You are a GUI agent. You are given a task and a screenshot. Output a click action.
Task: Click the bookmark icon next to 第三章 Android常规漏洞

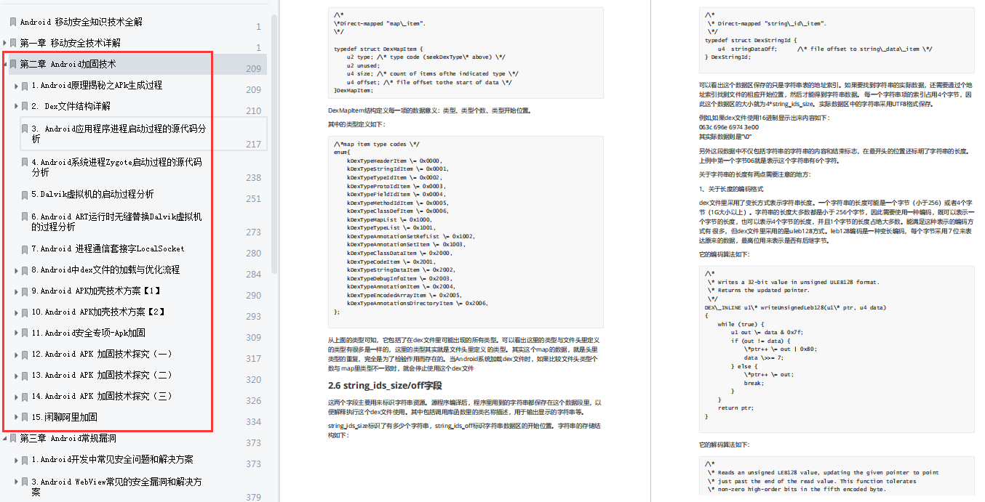[12, 438]
